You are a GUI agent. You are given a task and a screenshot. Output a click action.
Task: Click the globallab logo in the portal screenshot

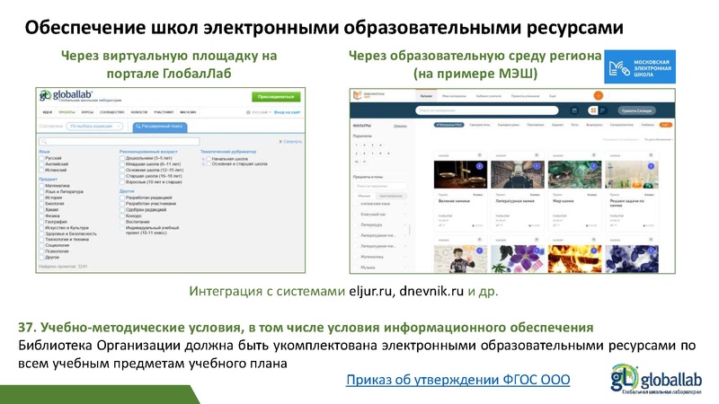[80, 96]
